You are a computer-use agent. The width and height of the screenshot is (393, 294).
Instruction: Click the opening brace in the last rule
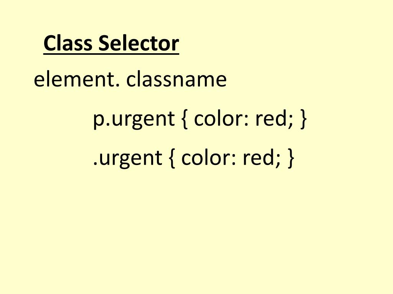172,158
